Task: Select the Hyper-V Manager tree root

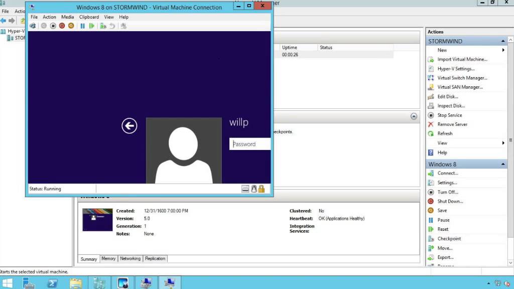Action: [x=13, y=31]
